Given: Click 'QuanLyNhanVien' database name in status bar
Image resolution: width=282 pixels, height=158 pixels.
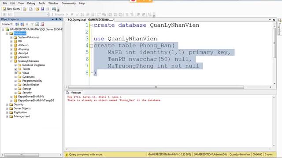Looking at the screenshot, I should coord(240,154).
